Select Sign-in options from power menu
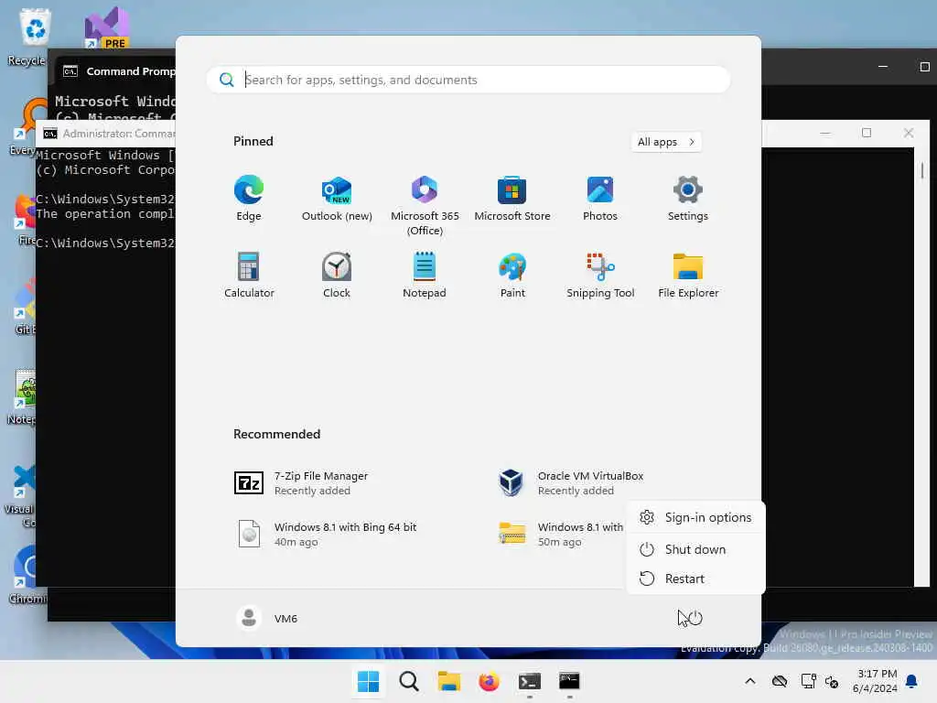The width and height of the screenshot is (937, 703). point(695,518)
